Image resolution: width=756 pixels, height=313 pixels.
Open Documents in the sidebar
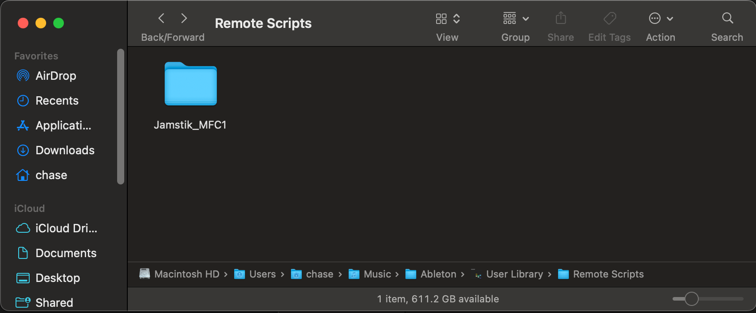(x=66, y=253)
